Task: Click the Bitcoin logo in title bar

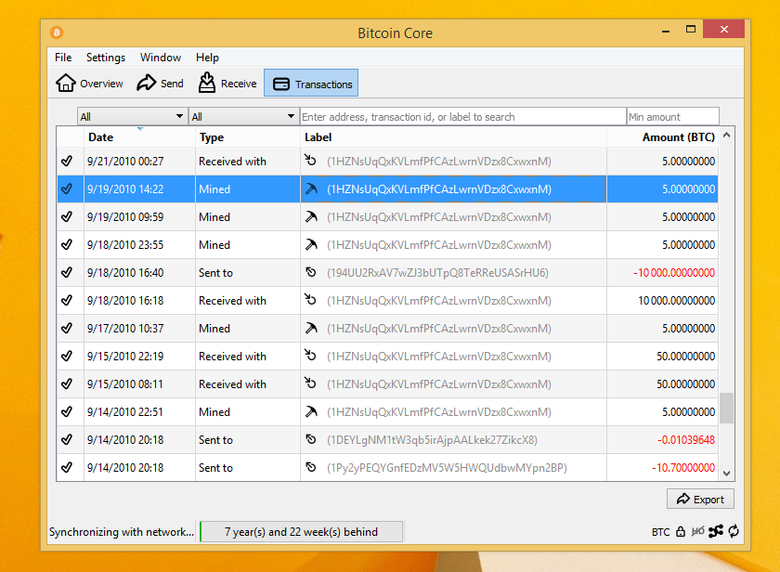Action: 57,32
